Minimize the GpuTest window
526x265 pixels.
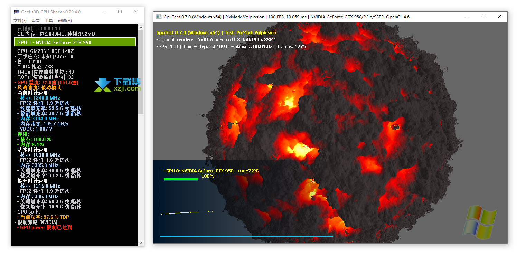[x=468, y=17]
